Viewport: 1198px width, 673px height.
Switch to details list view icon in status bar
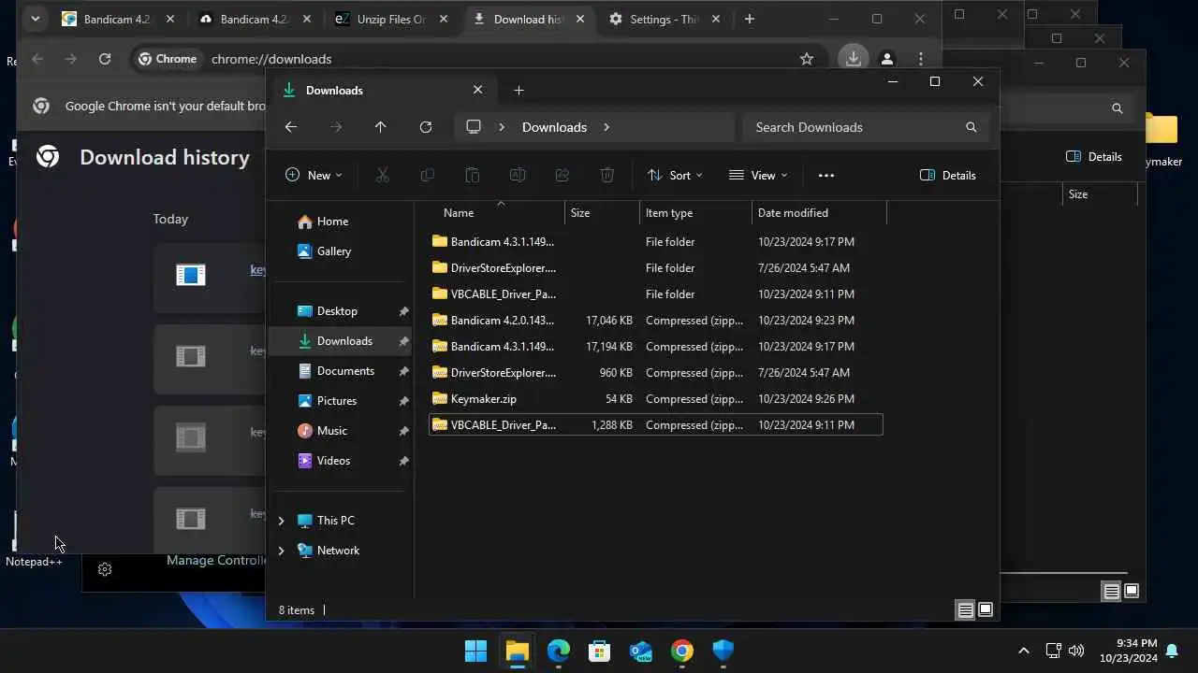[x=965, y=610]
